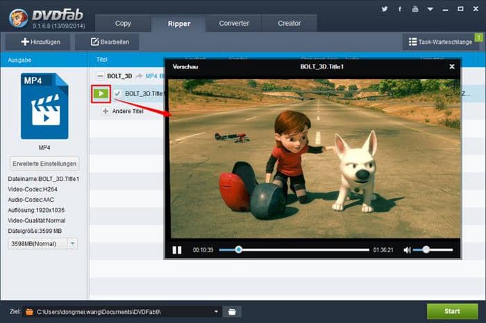Click the Video-Qualität:Normal text

(x=37, y=220)
